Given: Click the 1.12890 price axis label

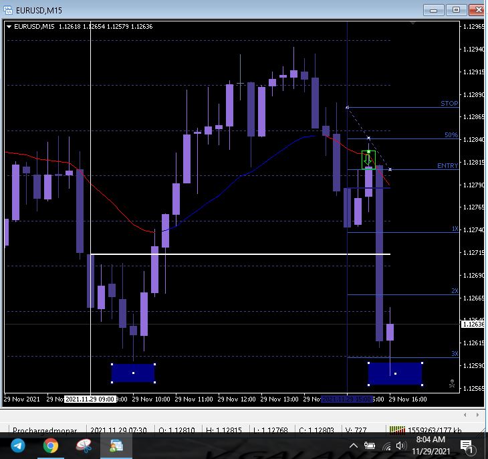Looking at the screenshot, I should tap(474, 94).
